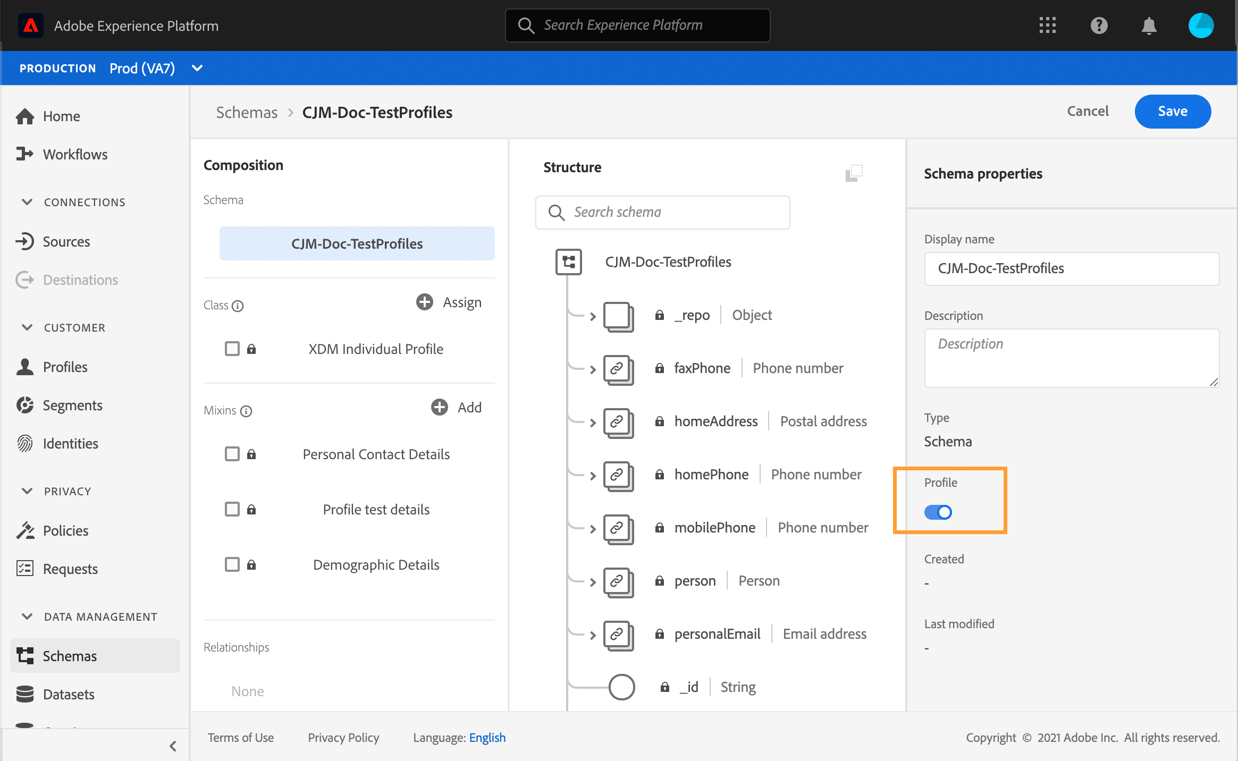Image resolution: width=1238 pixels, height=761 pixels.
Task: Collapse the CONNECTIONS section
Action: point(27,202)
